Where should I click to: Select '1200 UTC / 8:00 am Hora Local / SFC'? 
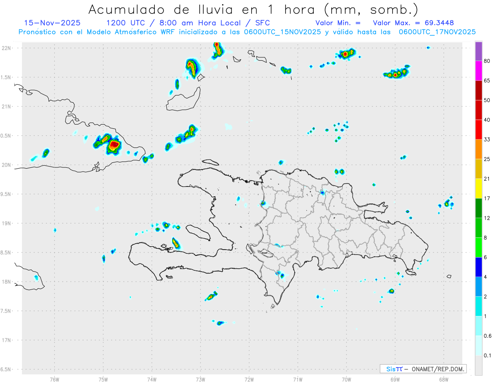point(188,23)
